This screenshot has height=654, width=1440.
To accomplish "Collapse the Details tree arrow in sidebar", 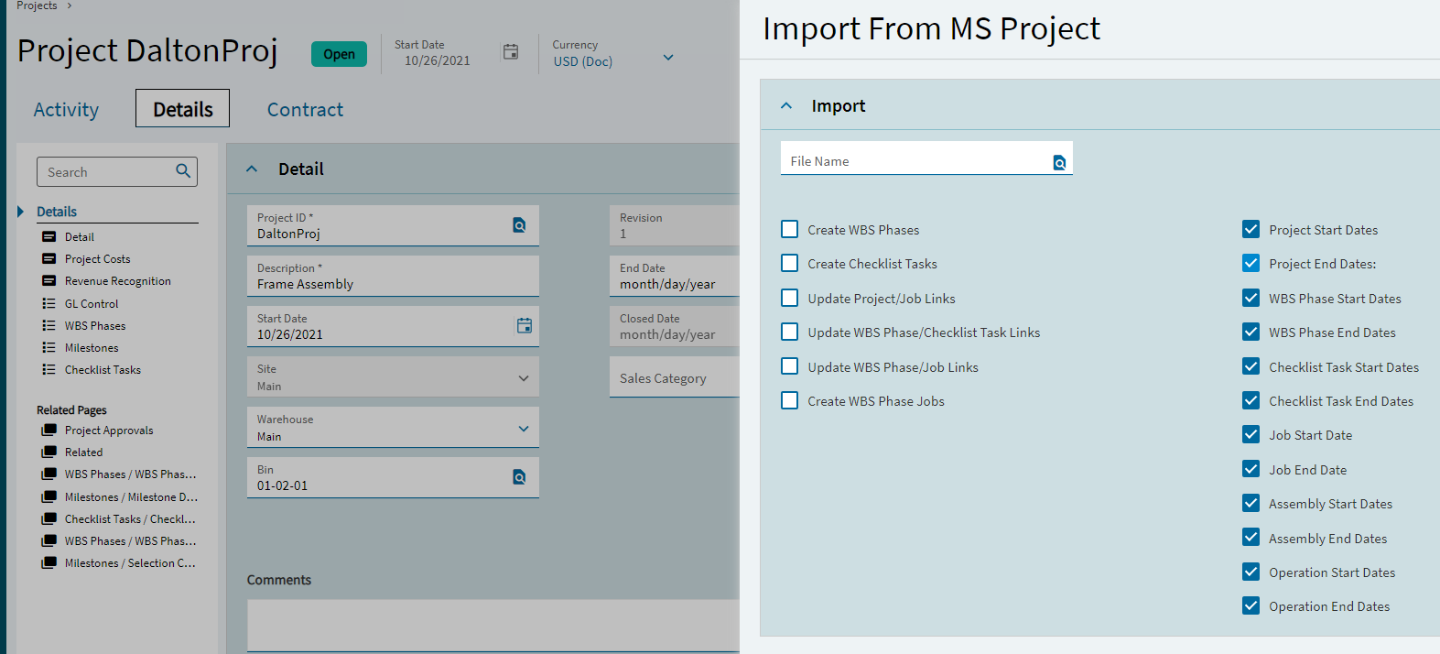I will point(20,212).
